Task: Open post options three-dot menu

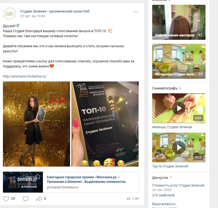Action: [136, 12]
